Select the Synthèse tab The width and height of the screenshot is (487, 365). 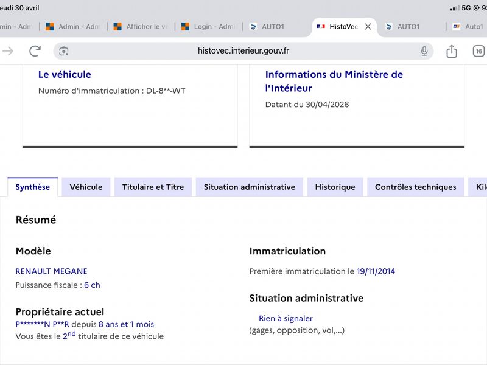pyautogui.click(x=33, y=187)
